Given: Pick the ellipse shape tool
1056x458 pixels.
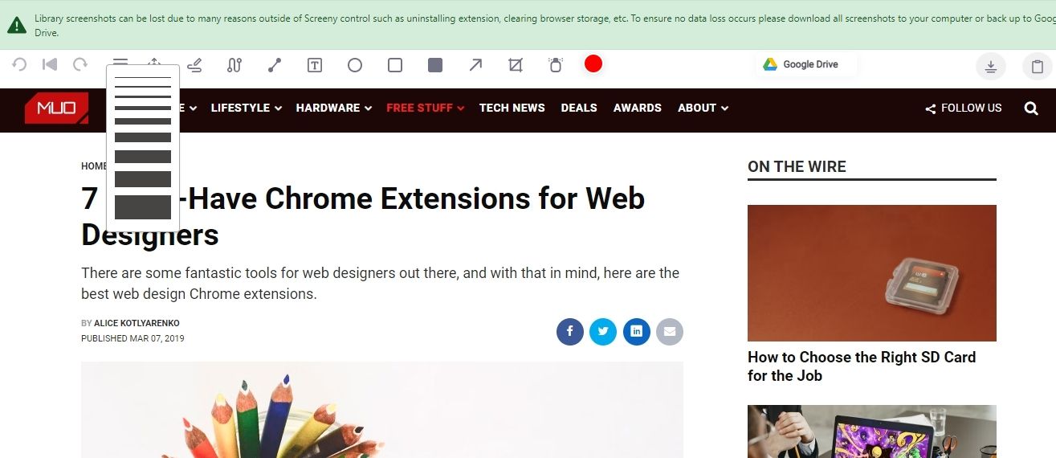Looking at the screenshot, I should 355,65.
